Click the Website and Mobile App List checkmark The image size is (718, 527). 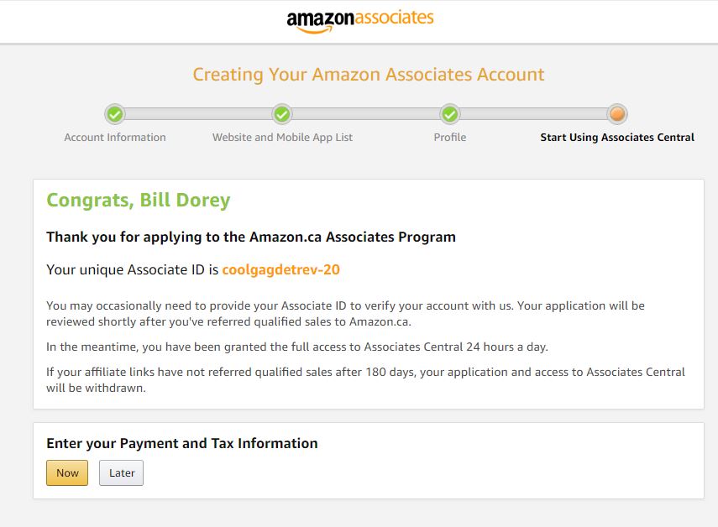[x=282, y=114]
